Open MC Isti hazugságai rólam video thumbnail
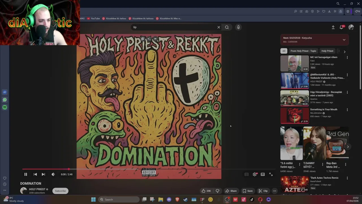Image resolution: width=362 pixels, height=204 pixels. [x=294, y=63]
